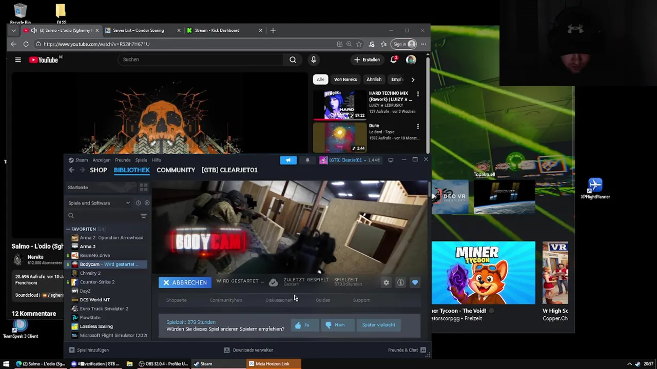Open the Bodycam game info icon

pos(400,282)
